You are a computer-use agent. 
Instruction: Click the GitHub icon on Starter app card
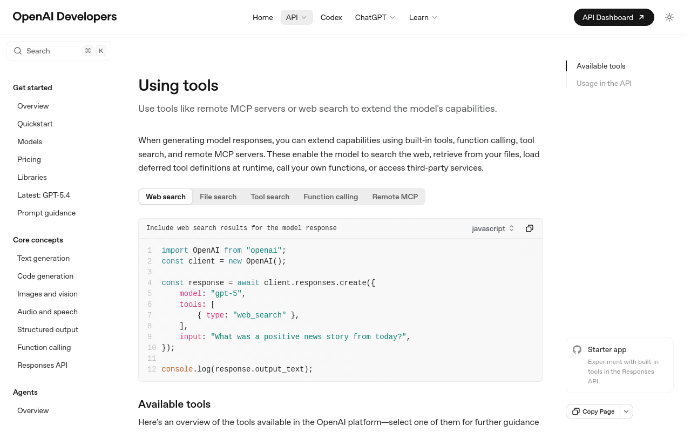(577, 349)
